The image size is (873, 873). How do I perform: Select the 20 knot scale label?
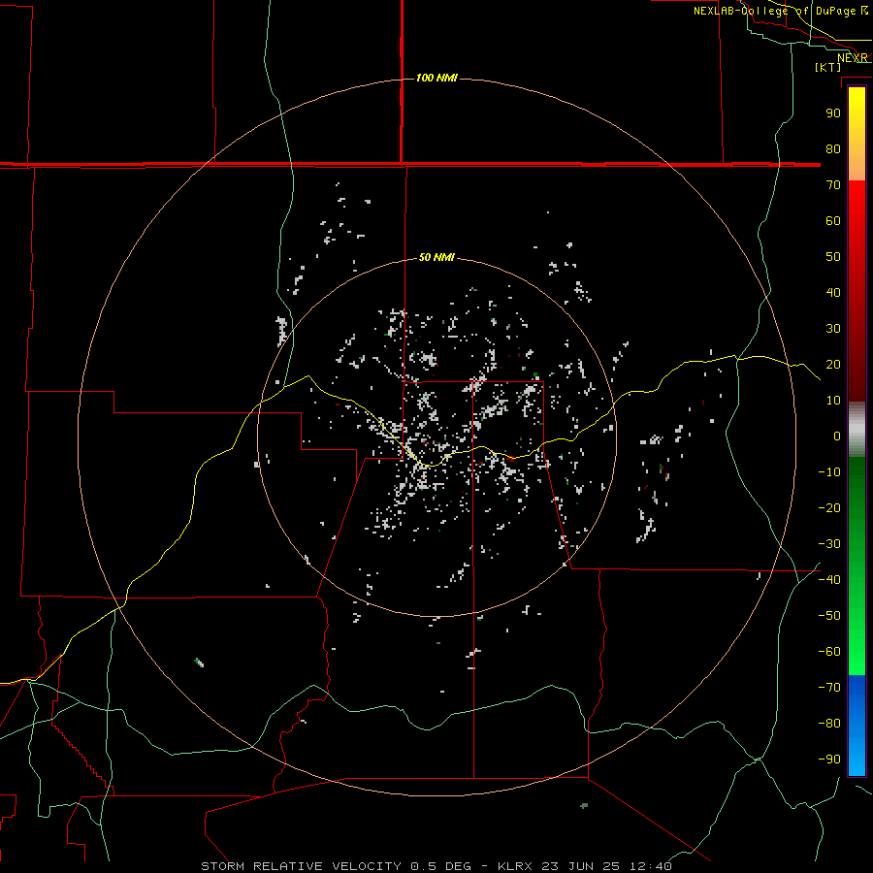pyautogui.click(x=833, y=364)
